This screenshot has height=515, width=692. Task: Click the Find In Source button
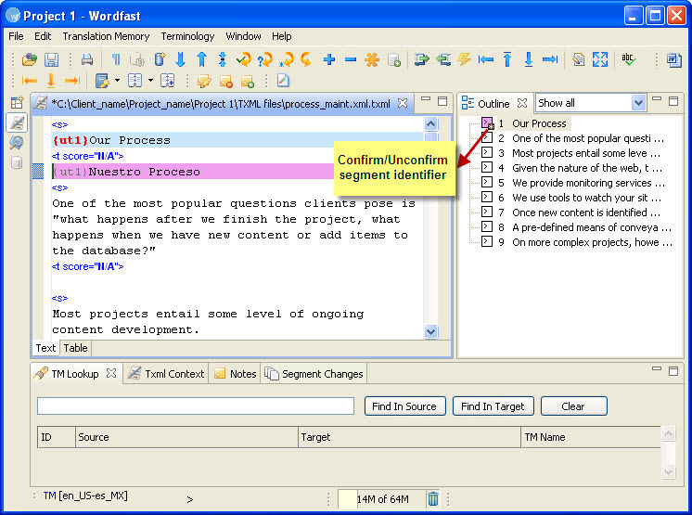[404, 406]
